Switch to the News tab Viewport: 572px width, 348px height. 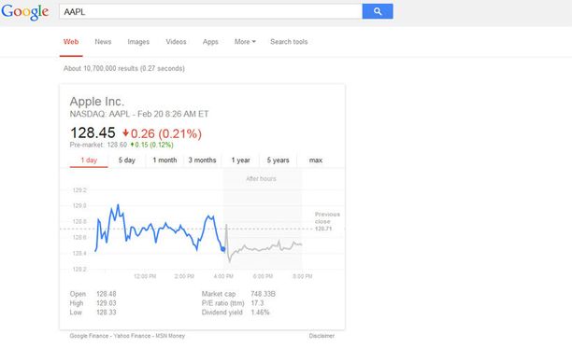coord(103,41)
